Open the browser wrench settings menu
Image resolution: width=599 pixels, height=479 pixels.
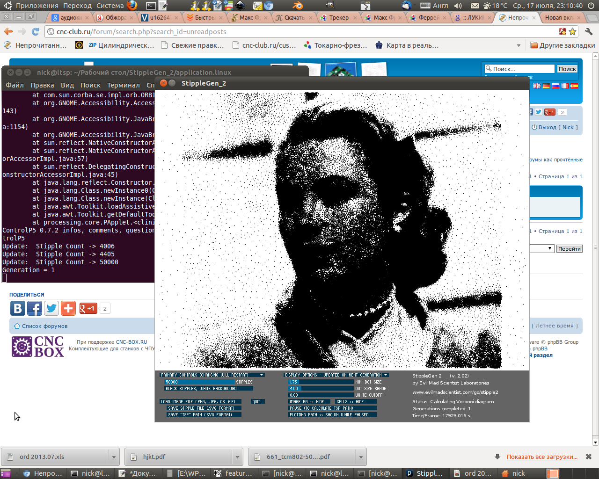click(x=589, y=32)
